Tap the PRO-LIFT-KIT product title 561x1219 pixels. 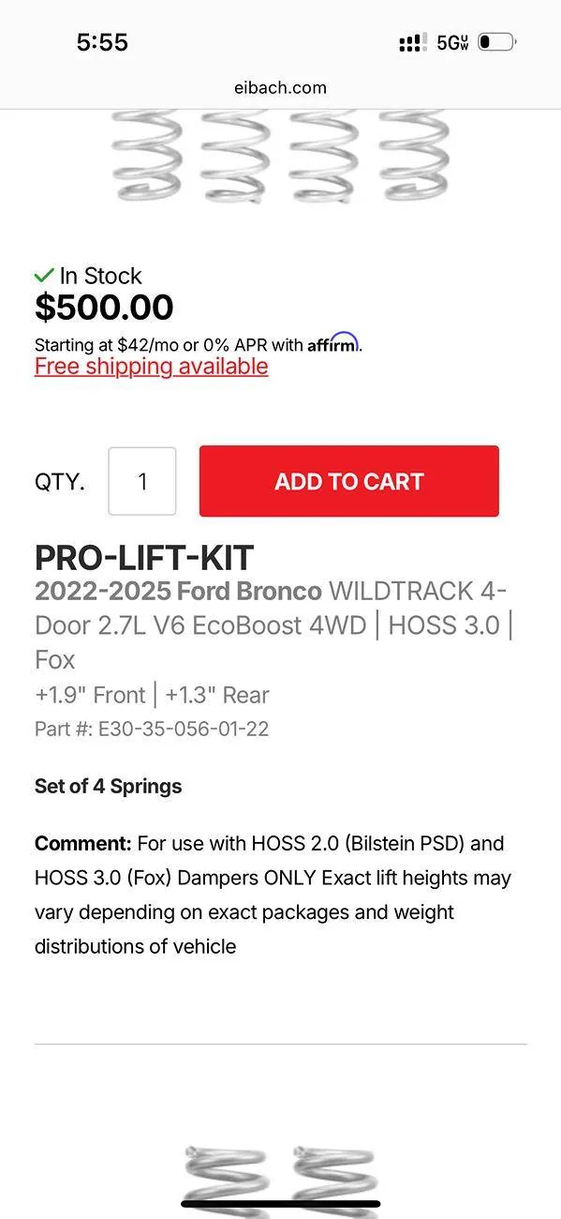pyautogui.click(x=142, y=557)
